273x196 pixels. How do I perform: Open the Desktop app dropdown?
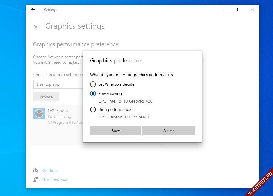58,84
